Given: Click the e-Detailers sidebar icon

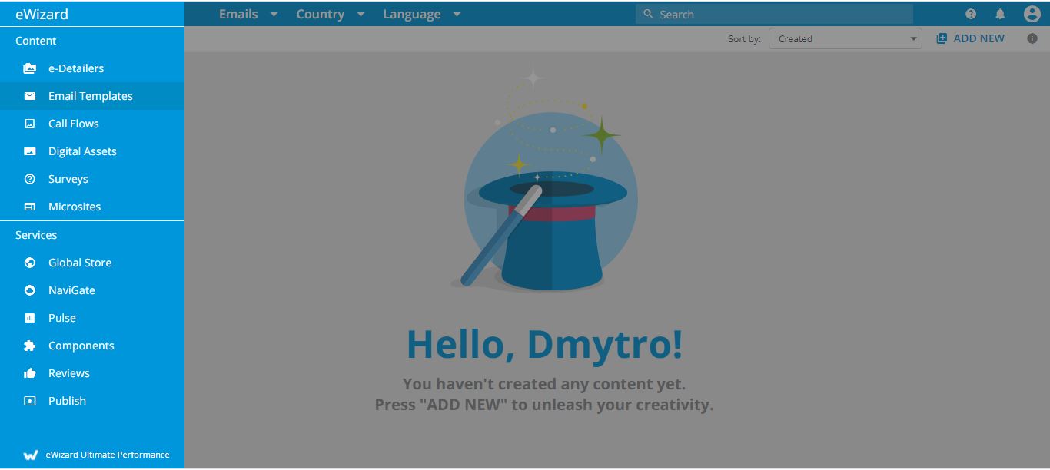Looking at the screenshot, I should (x=30, y=68).
